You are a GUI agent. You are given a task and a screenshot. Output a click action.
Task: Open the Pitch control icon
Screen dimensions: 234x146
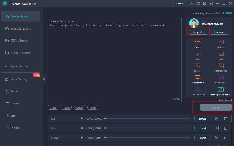(198, 54)
